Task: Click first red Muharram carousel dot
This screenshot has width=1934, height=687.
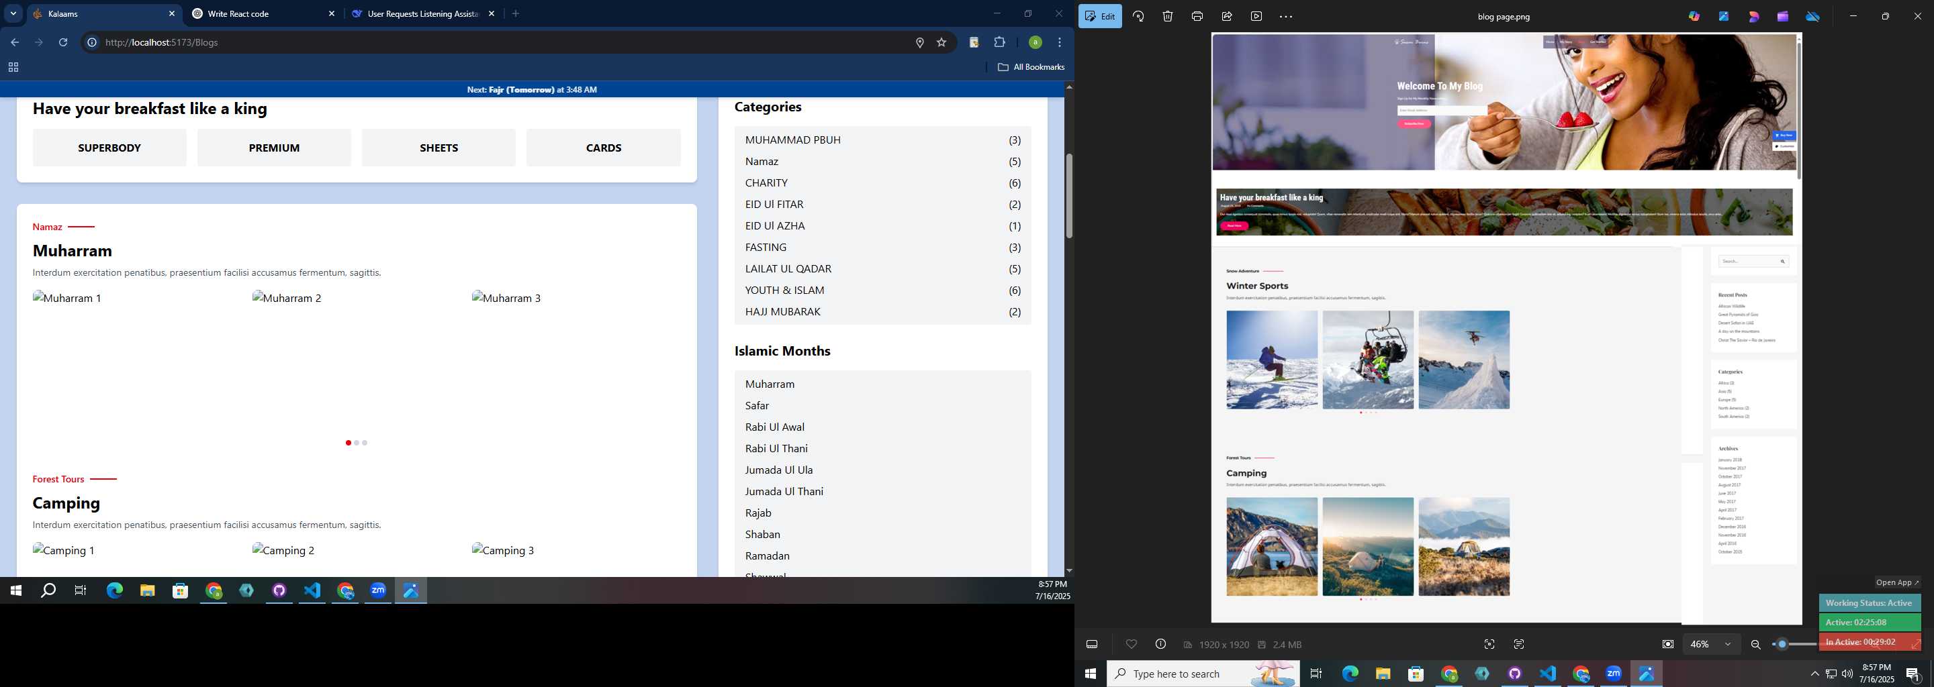Action: [x=349, y=443]
